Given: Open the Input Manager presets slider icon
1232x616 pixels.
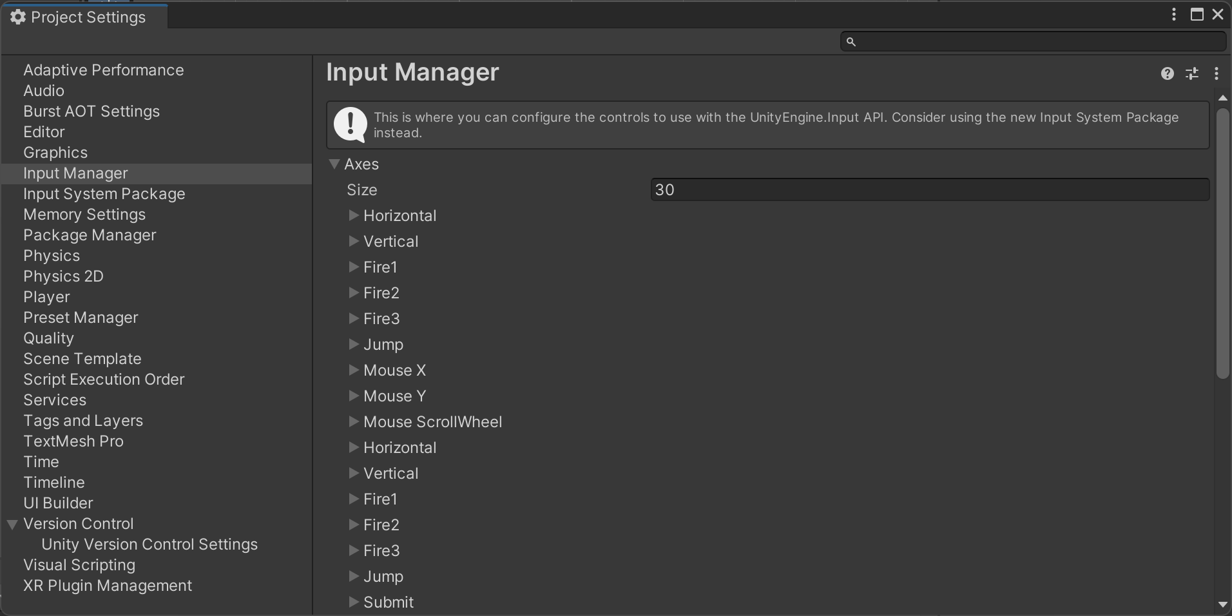Looking at the screenshot, I should coord(1192,73).
